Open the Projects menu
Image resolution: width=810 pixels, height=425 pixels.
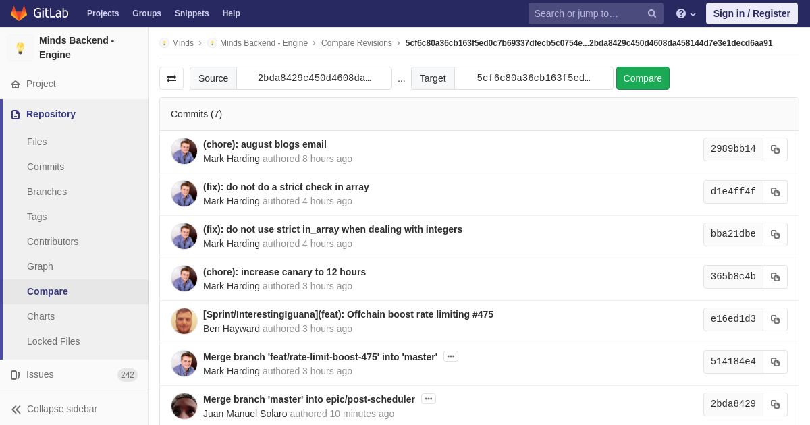[x=103, y=13]
